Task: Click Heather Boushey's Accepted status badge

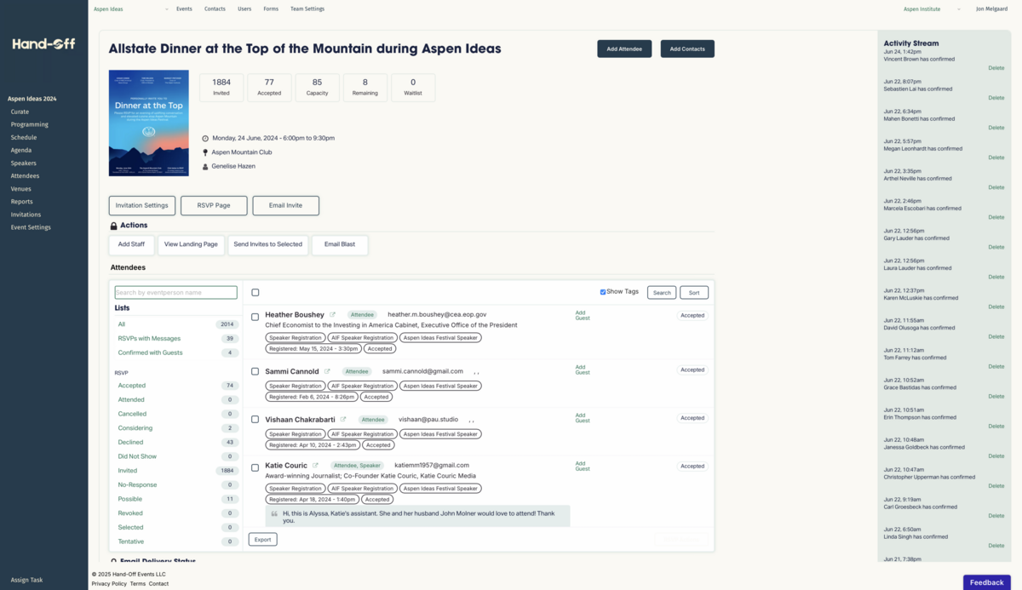Action: click(692, 316)
